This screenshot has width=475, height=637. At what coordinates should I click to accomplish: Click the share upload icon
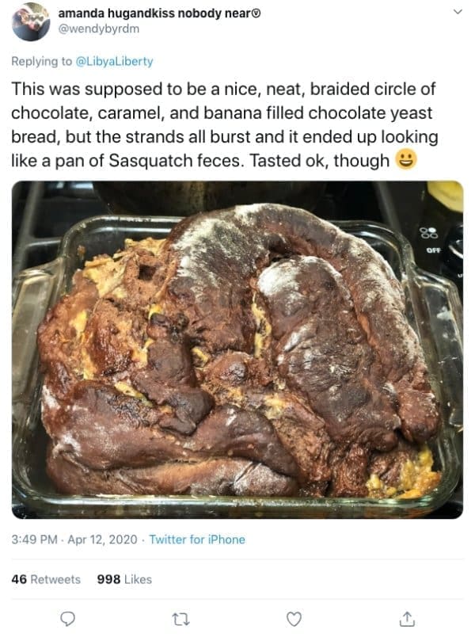point(407,617)
